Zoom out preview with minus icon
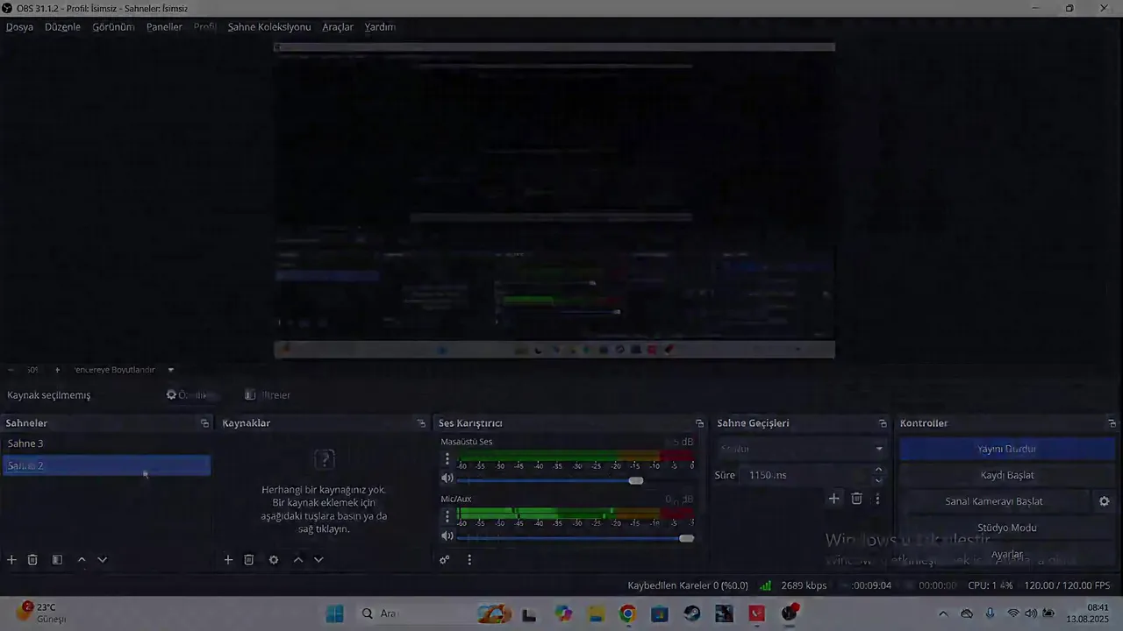 click(x=11, y=370)
